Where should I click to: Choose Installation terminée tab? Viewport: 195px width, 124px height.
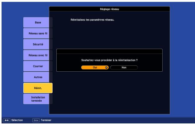[38, 99]
